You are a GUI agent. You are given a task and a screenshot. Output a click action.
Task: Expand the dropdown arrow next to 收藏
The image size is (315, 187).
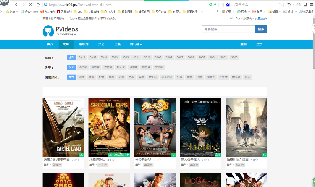pos(17,12)
